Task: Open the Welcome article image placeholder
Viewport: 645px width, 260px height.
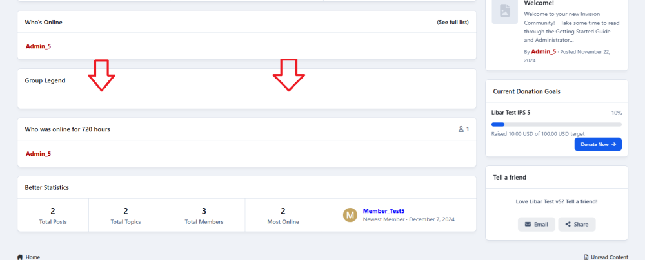Action: tap(504, 11)
